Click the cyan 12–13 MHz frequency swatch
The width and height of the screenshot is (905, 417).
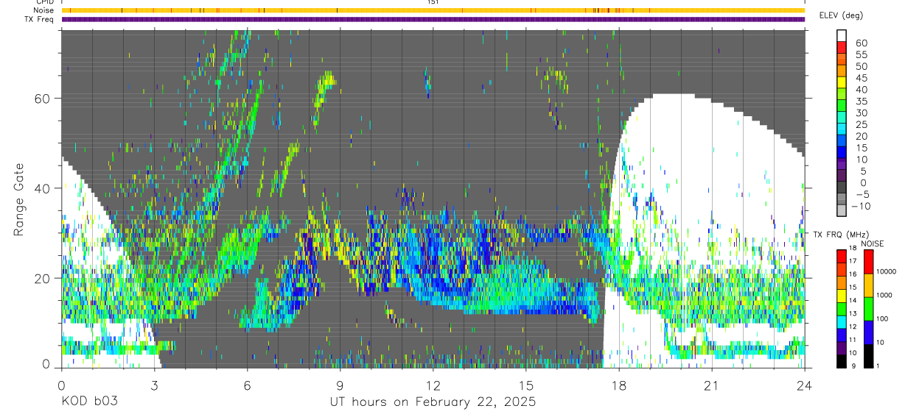(x=842, y=322)
